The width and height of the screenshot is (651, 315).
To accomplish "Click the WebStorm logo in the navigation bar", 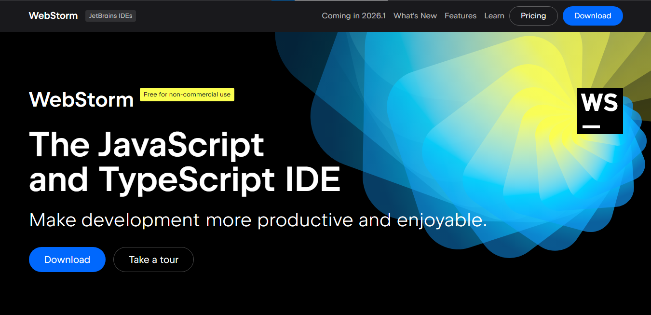I will point(53,16).
